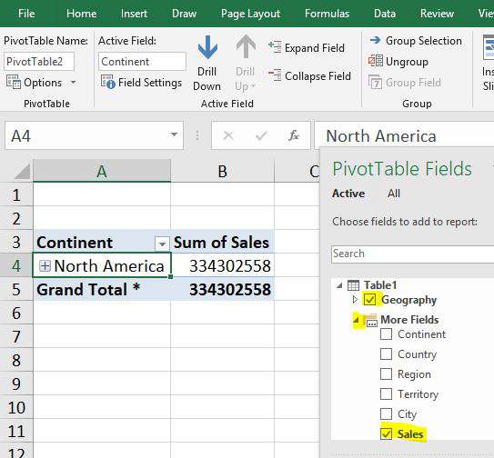Select the Sum of Sales header cell
This screenshot has width=494, height=458.
[x=222, y=242]
